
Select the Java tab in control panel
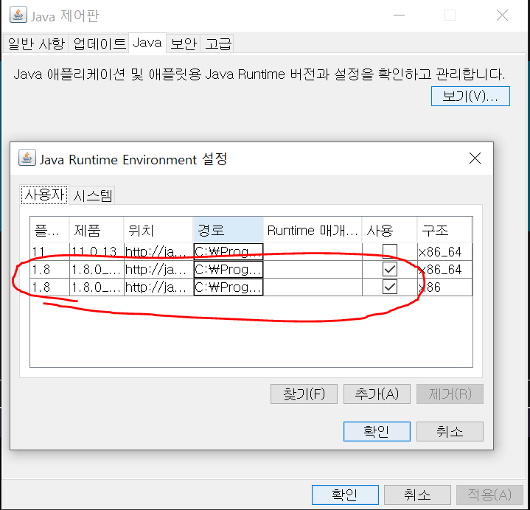coord(147,43)
